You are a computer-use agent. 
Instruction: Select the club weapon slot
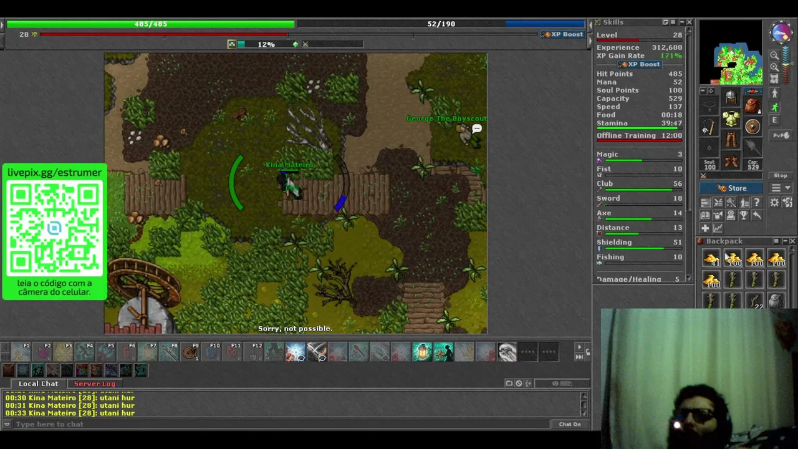click(709, 127)
